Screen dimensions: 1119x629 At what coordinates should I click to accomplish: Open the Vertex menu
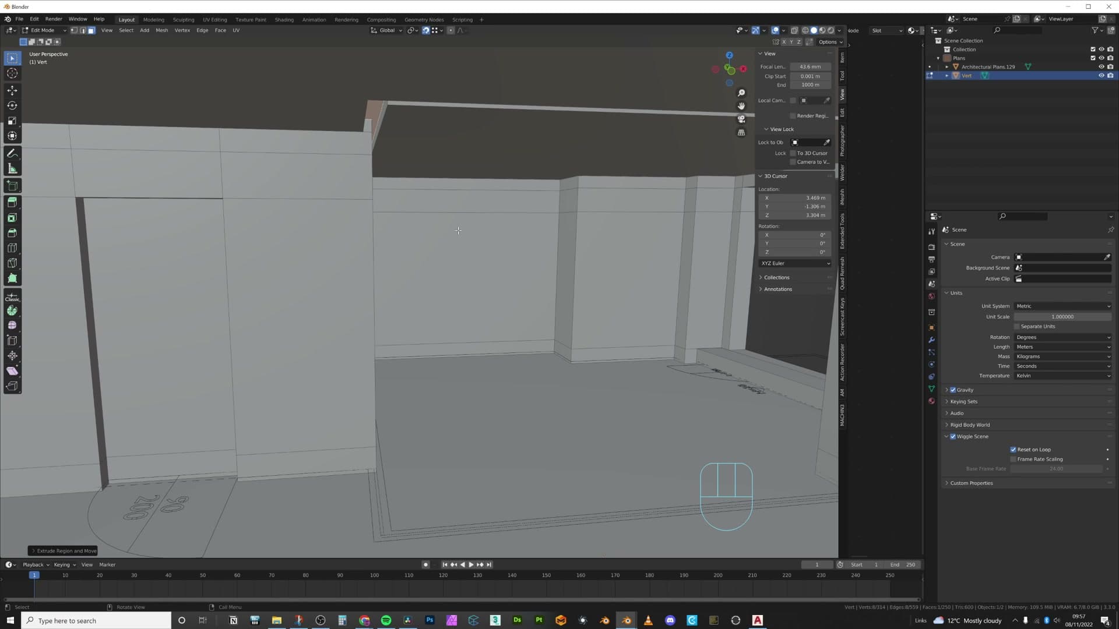(182, 30)
